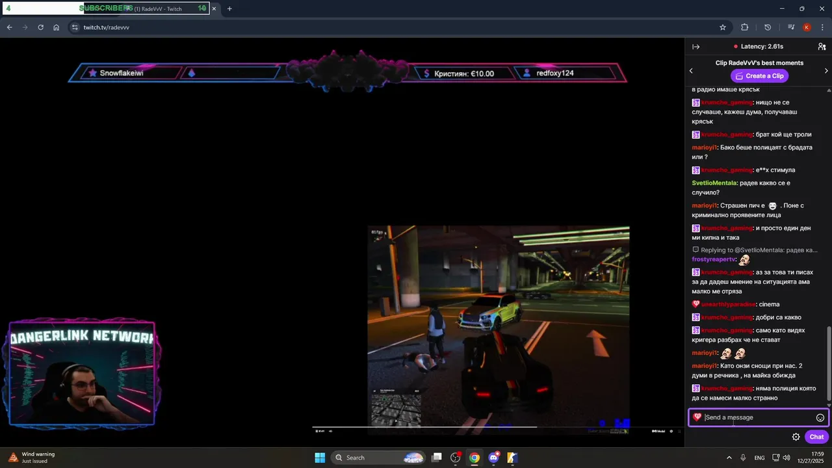This screenshot has height=468, width=832.
Task: Open the chat community users list icon
Action: click(x=822, y=47)
